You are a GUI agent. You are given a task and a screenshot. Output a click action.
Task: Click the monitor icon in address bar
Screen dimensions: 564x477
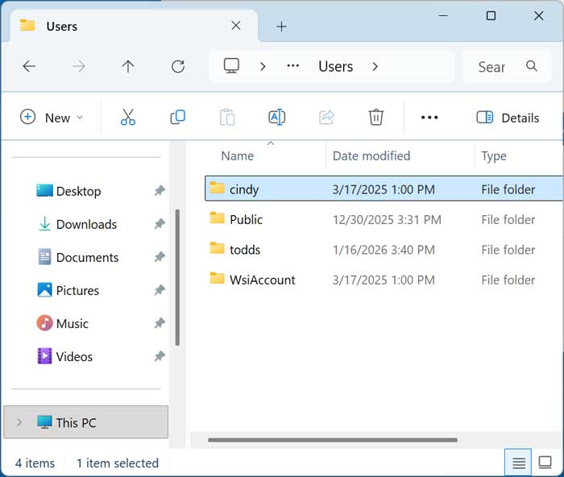[231, 66]
